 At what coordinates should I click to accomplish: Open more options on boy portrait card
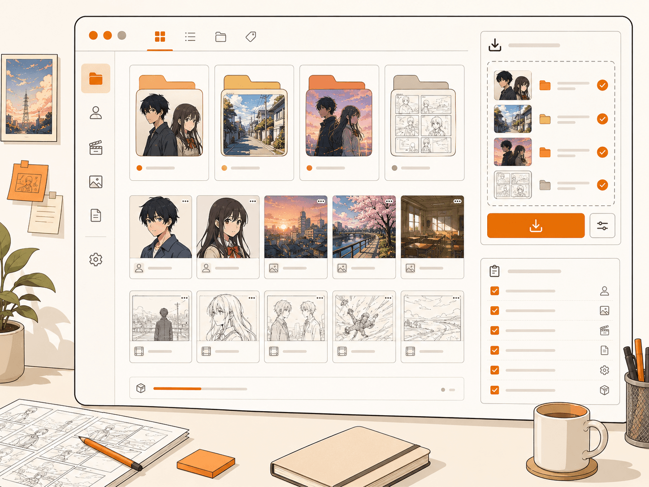(x=185, y=201)
